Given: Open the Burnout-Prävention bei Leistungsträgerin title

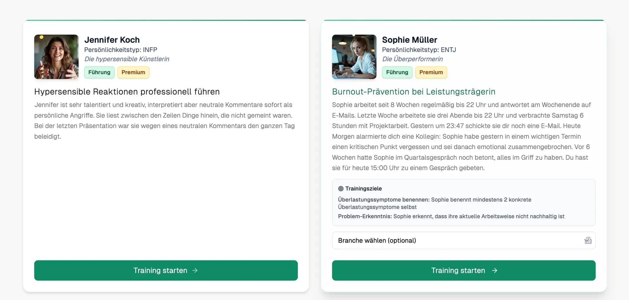Looking at the screenshot, I should click(413, 92).
